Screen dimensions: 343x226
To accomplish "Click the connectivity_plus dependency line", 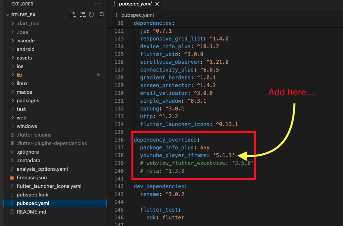I will point(180,70).
